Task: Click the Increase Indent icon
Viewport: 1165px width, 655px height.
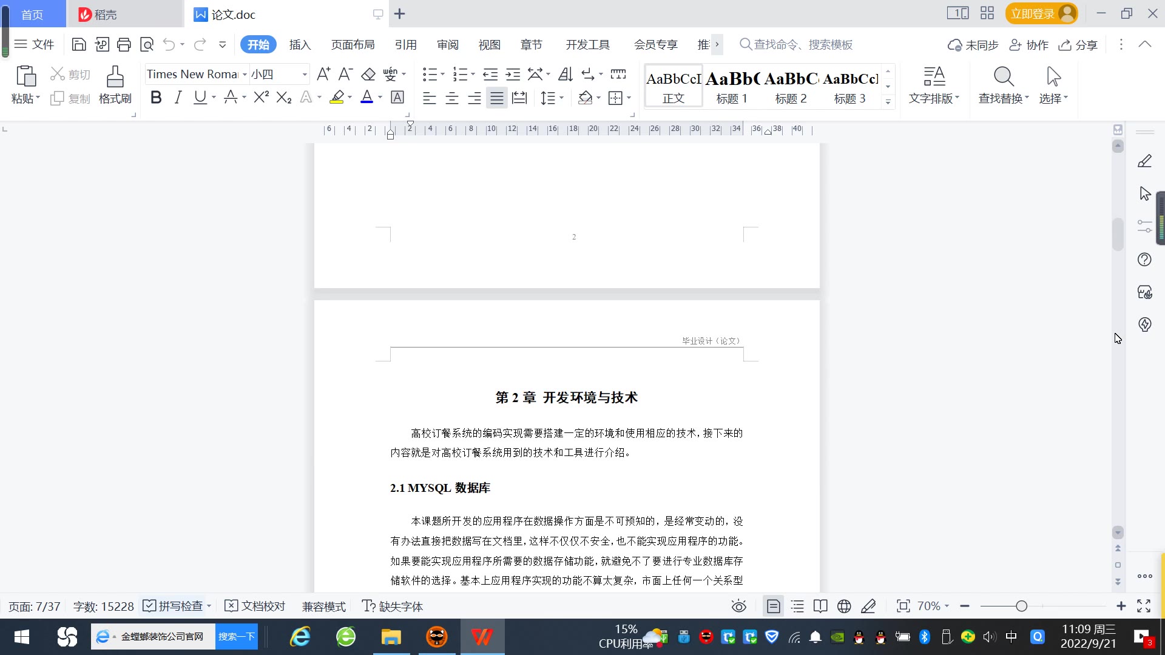Action: click(x=513, y=74)
